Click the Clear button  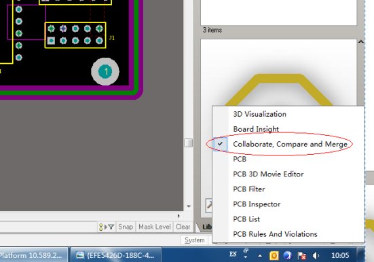pyautogui.click(x=183, y=227)
